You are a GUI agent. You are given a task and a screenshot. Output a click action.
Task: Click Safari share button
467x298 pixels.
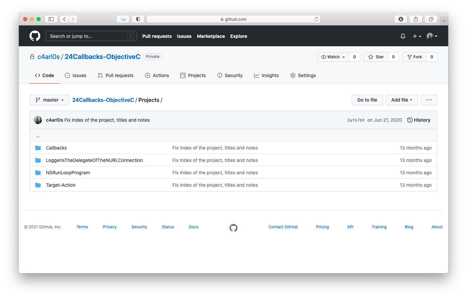click(x=416, y=19)
